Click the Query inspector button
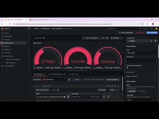The height and width of the screenshot is (119, 159). point(113,80)
